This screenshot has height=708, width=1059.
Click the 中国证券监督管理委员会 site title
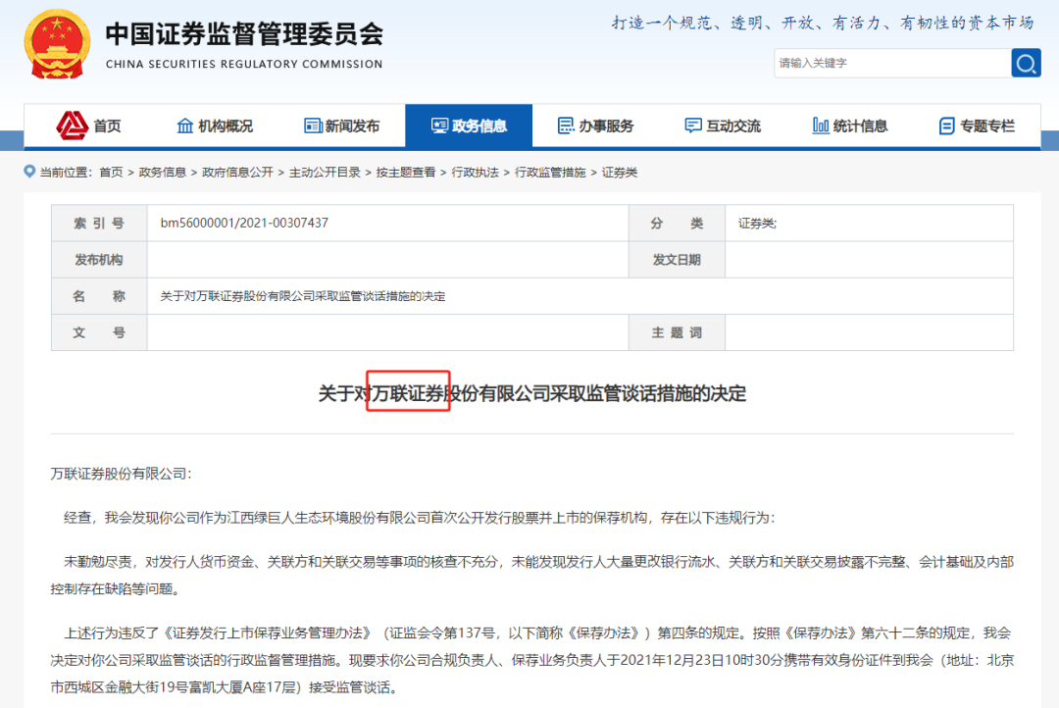pos(244,33)
